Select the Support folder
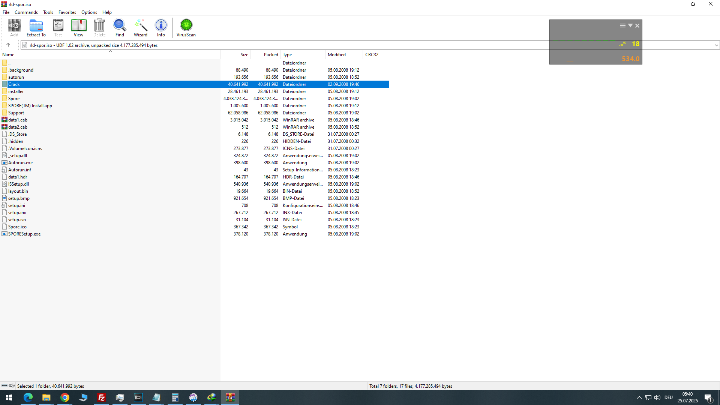Viewport: 720px width, 405px height. pos(195,112)
